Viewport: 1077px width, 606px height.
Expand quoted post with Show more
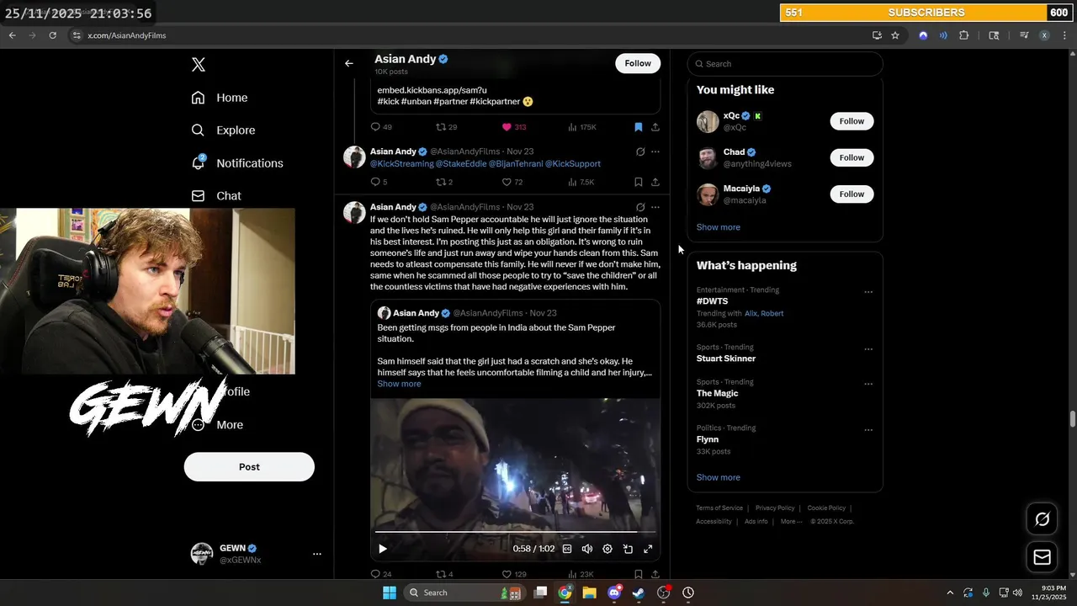coord(399,384)
